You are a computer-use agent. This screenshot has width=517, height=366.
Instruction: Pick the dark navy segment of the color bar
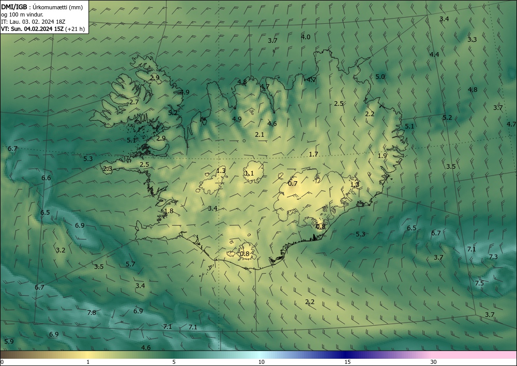point(344,355)
